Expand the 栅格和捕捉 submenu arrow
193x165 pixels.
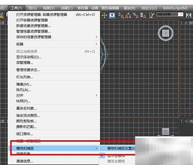[x=96, y=148]
